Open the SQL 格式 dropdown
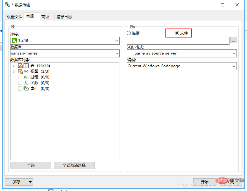 (x=234, y=53)
